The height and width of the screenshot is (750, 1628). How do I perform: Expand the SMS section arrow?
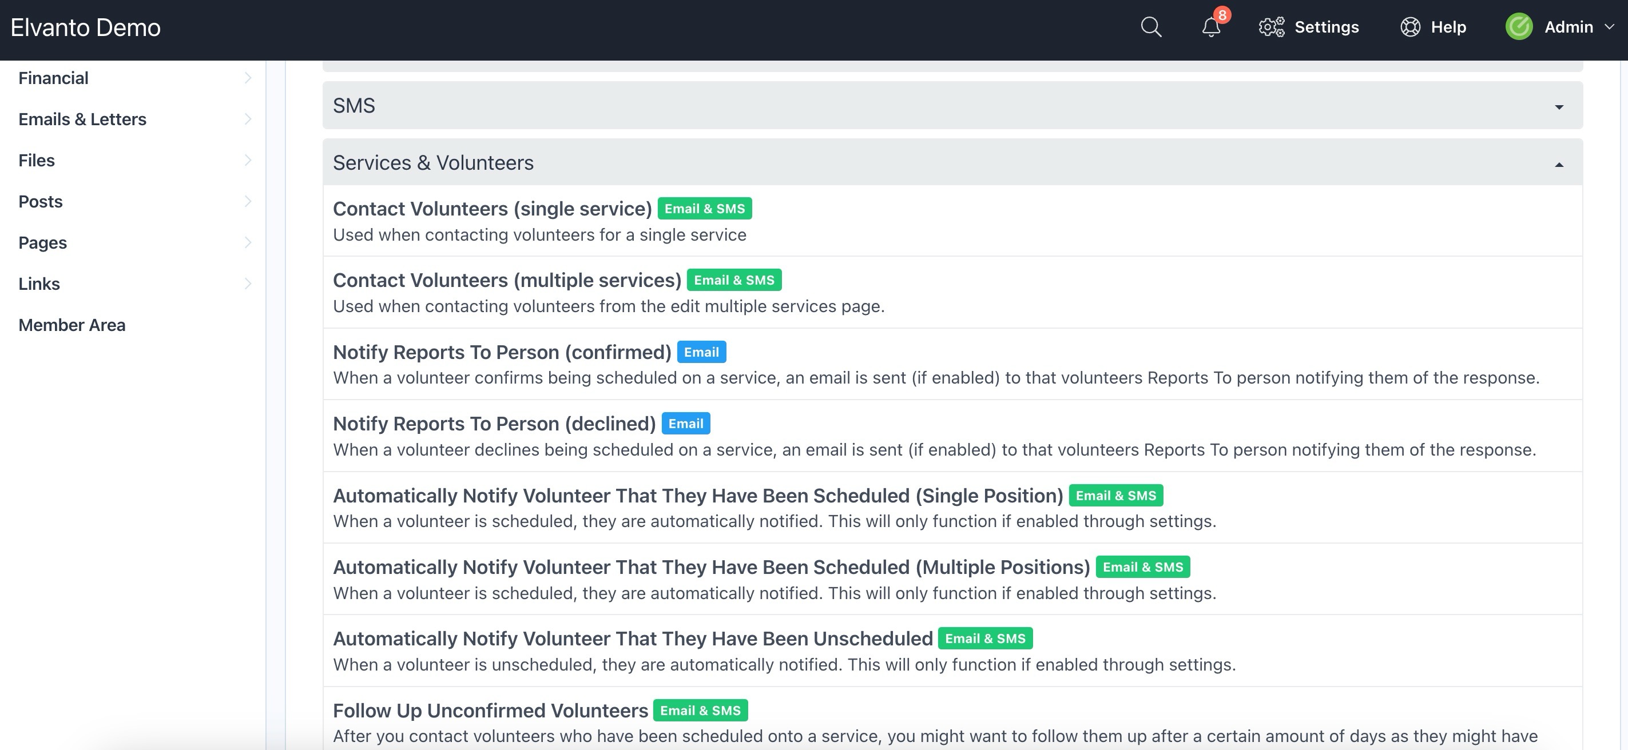coord(1559,107)
